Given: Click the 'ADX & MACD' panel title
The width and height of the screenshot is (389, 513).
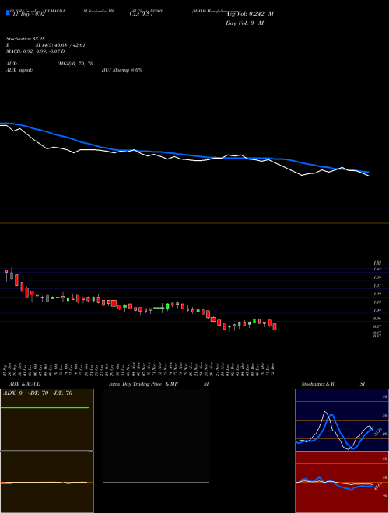Looking at the screenshot, I should pos(25,384).
